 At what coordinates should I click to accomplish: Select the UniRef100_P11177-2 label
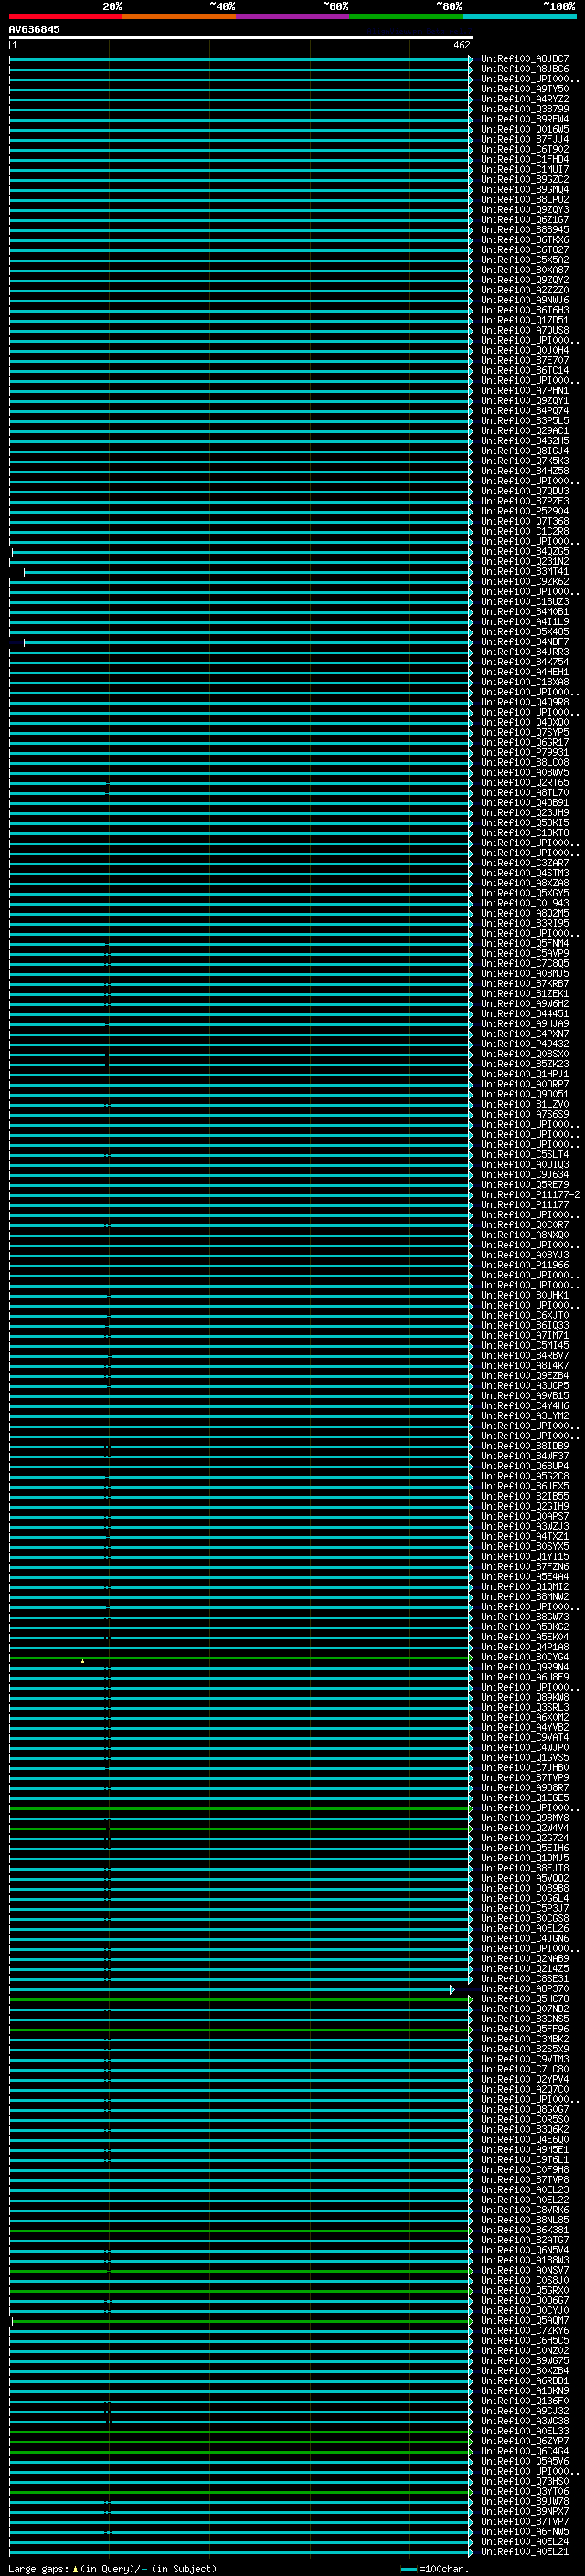530,1195
